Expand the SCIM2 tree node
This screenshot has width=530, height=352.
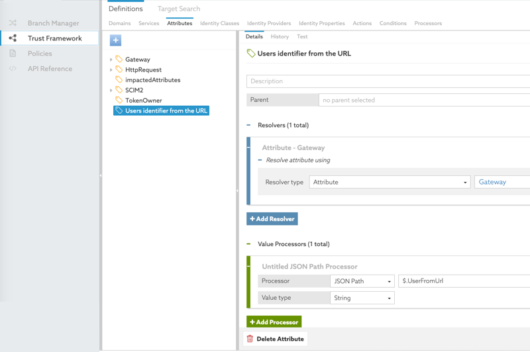click(x=111, y=90)
